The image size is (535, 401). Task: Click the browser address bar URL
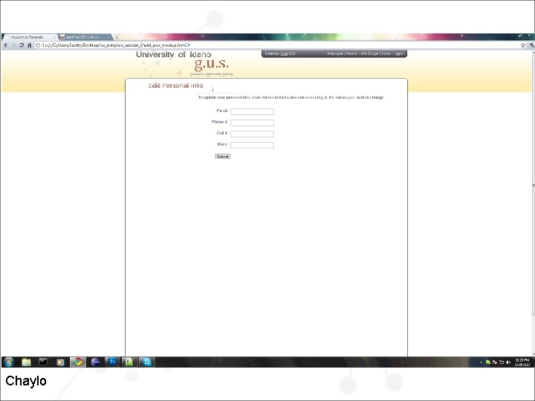click(116, 45)
